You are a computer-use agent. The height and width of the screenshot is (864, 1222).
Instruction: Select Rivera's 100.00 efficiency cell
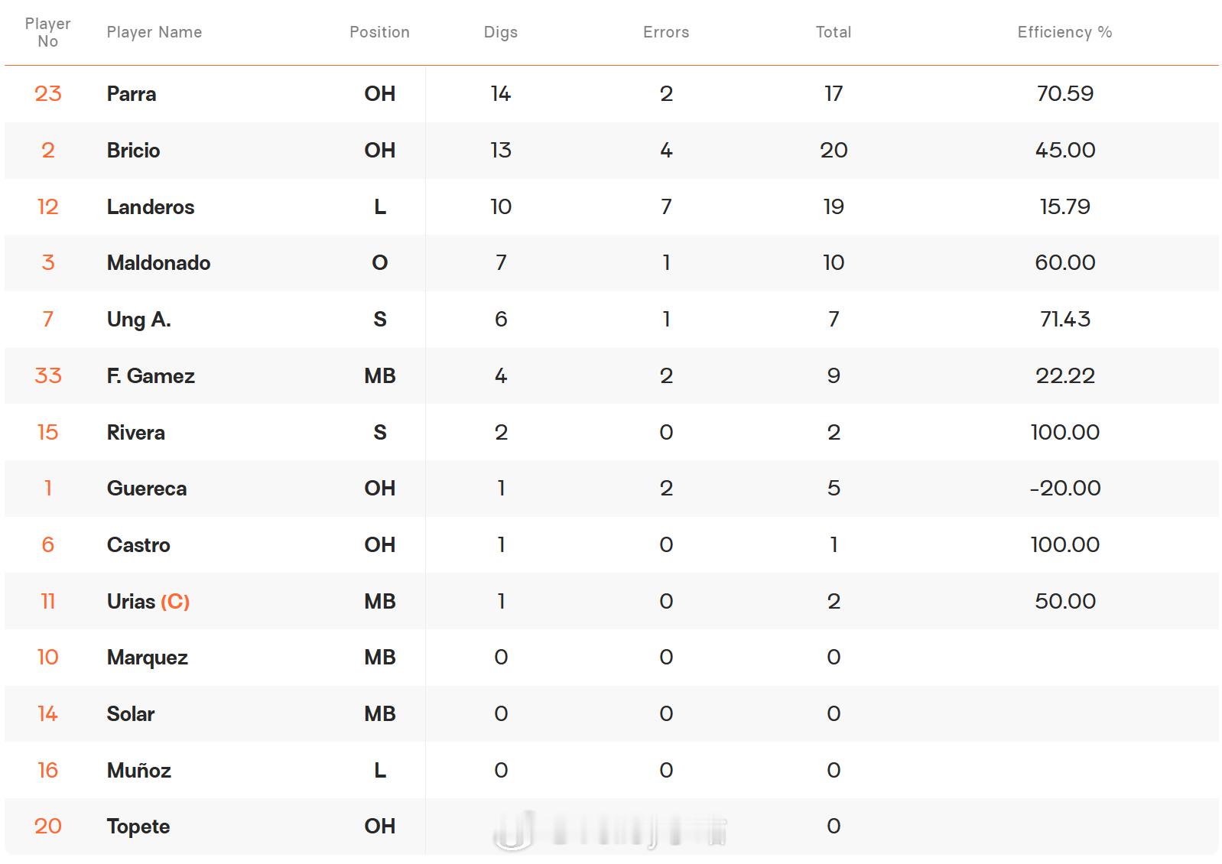click(x=1064, y=432)
